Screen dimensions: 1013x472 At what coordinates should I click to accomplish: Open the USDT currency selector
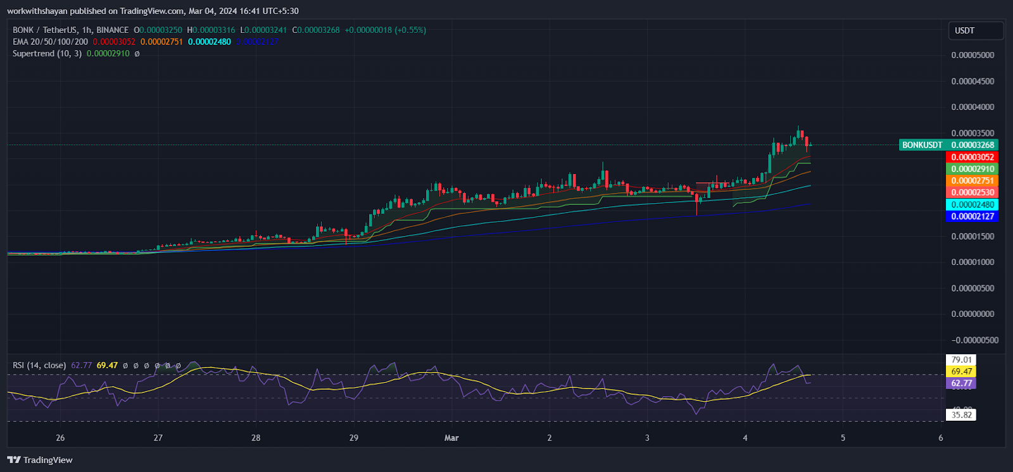coord(976,30)
